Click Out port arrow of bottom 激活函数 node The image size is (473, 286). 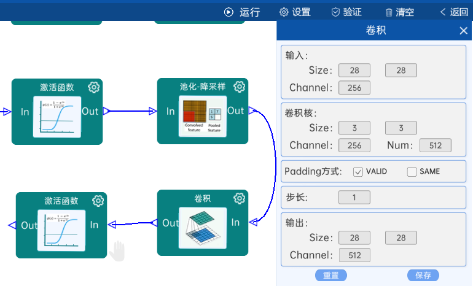pos(12,225)
